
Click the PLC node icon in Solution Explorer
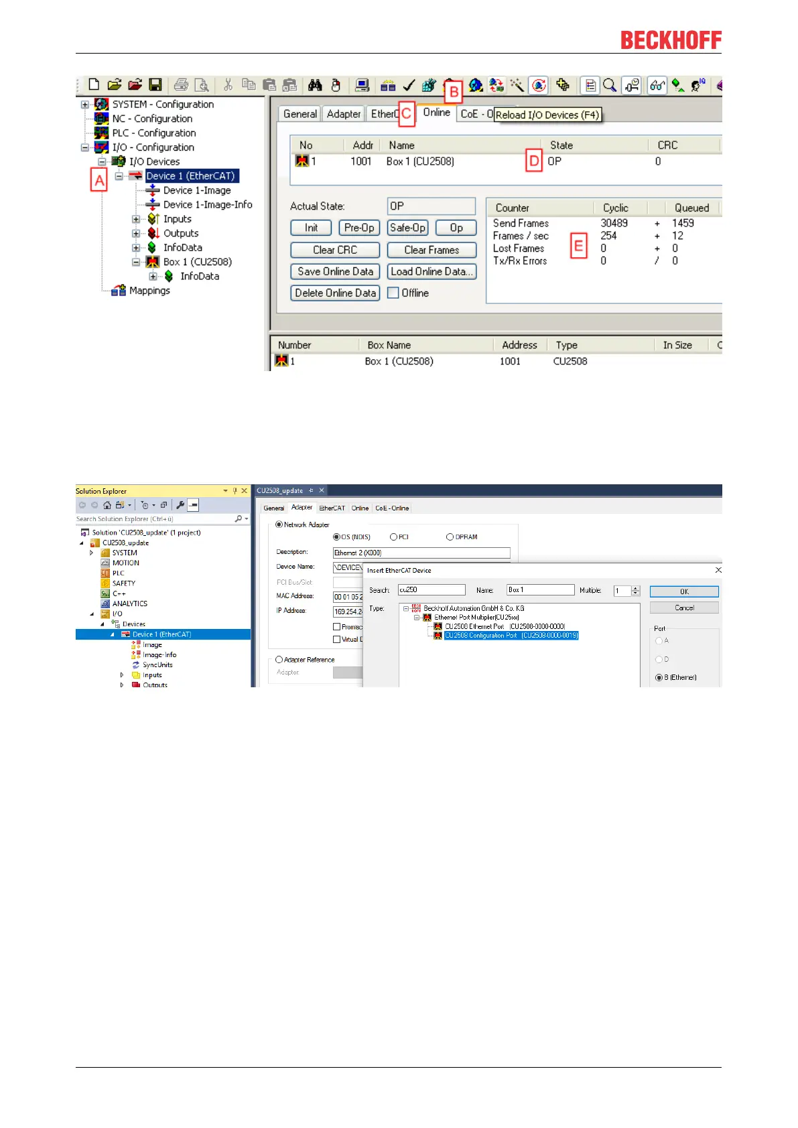[105, 573]
